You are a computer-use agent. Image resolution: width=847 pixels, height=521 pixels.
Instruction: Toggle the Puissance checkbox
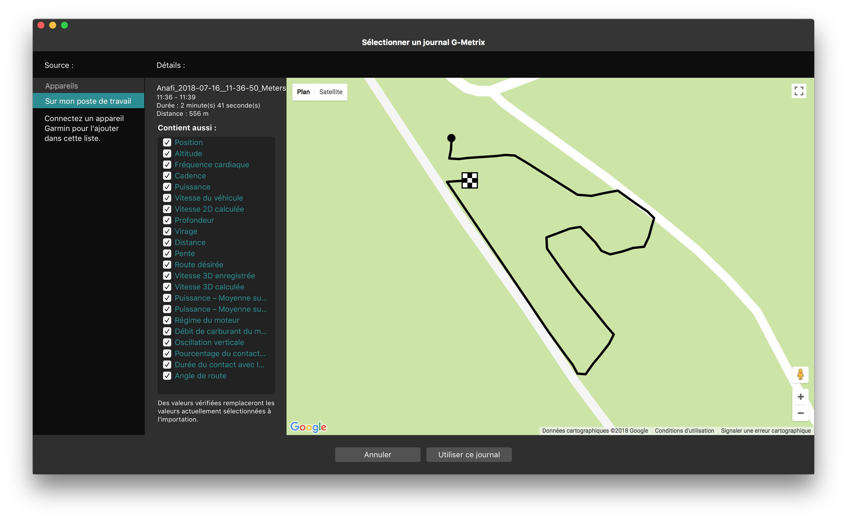(167, 187)
